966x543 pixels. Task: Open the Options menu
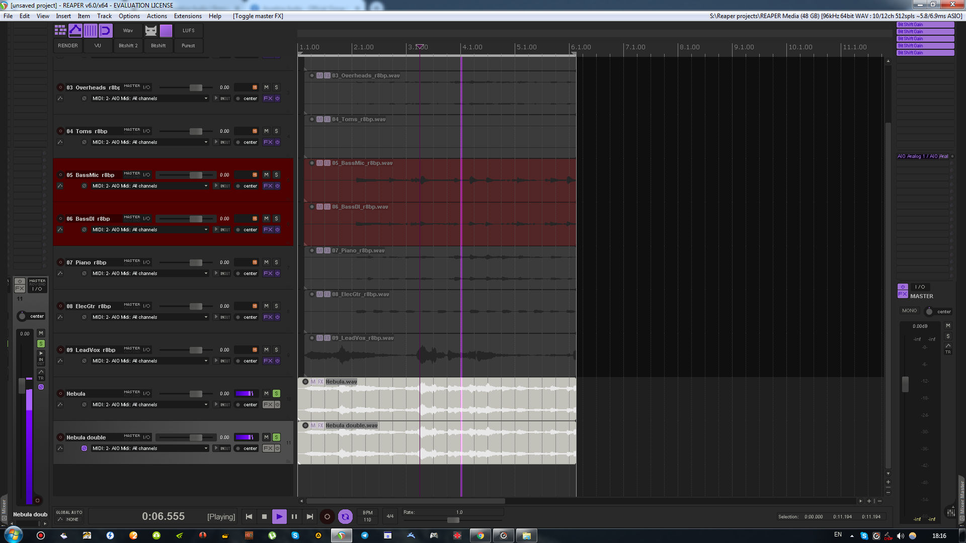[129, 16]
